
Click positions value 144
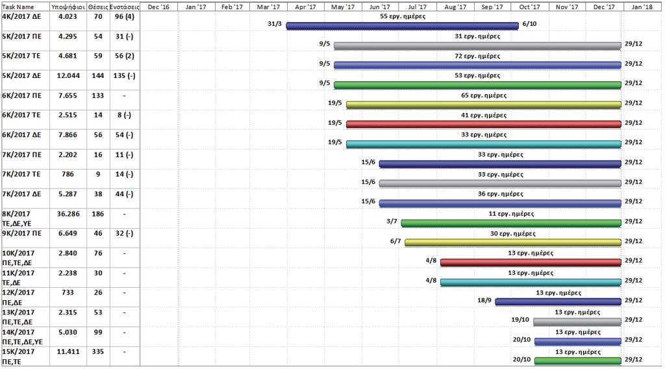click(x=98, y=75)
